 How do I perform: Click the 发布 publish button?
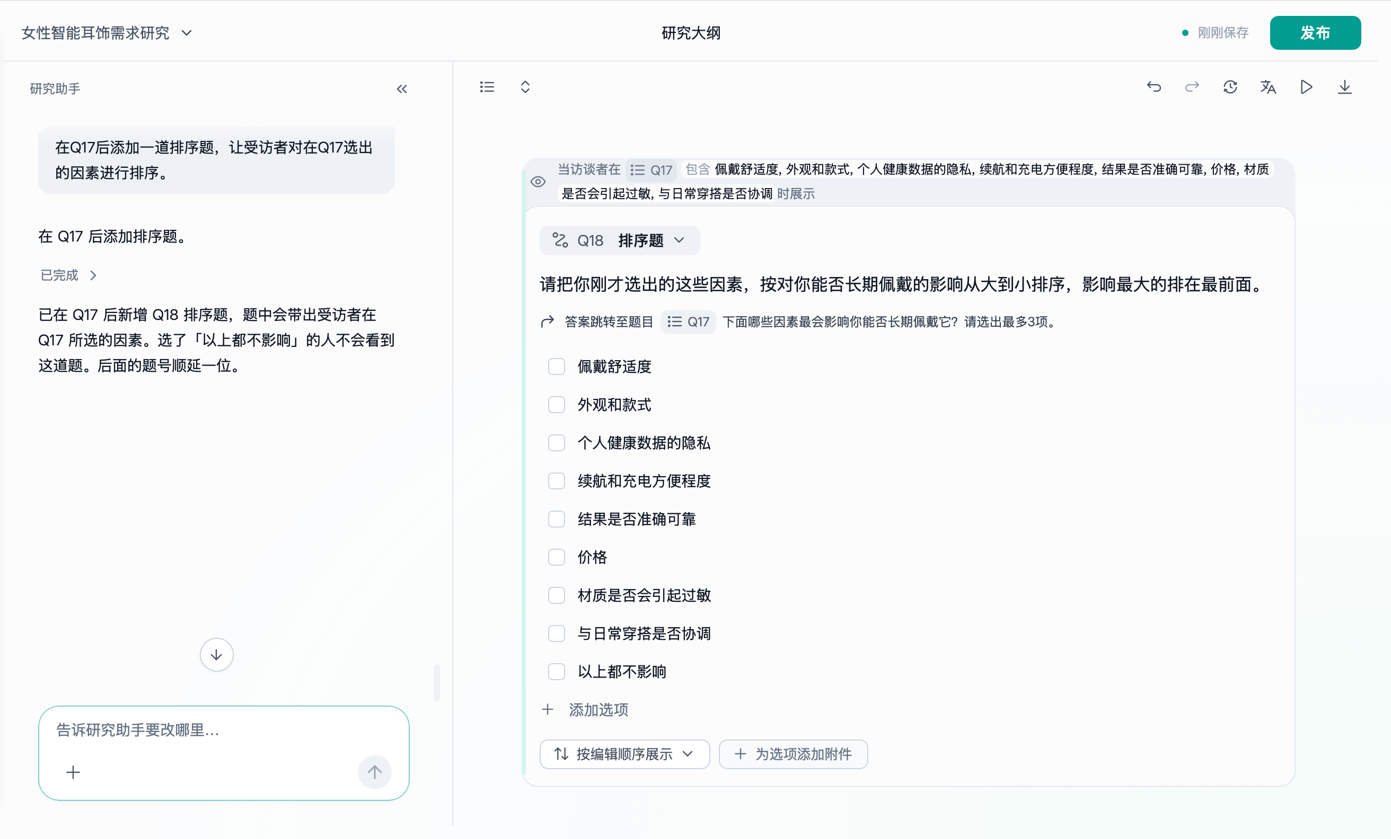point(1315,33)
